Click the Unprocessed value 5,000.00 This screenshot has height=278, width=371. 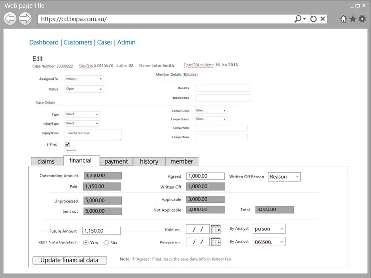(103, 201)
